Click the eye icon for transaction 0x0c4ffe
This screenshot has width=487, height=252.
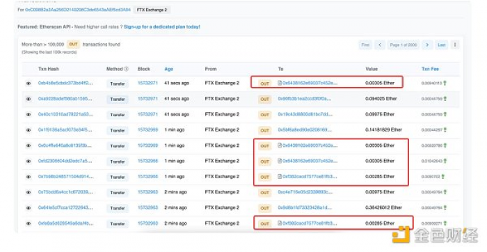click(x=29, y=145)
